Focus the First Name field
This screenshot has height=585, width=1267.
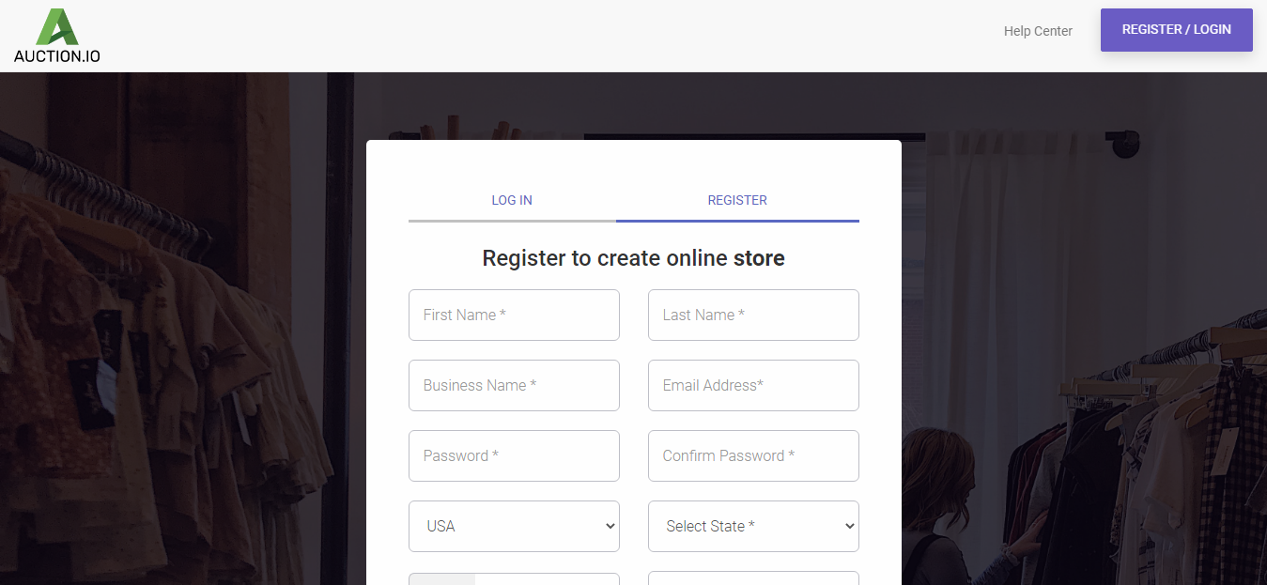click(514, 315)
